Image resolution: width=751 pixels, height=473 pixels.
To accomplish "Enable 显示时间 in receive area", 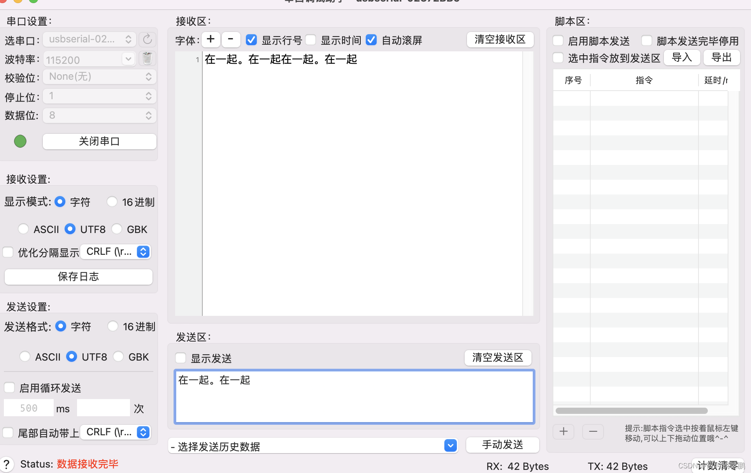I will coord(311,40).
